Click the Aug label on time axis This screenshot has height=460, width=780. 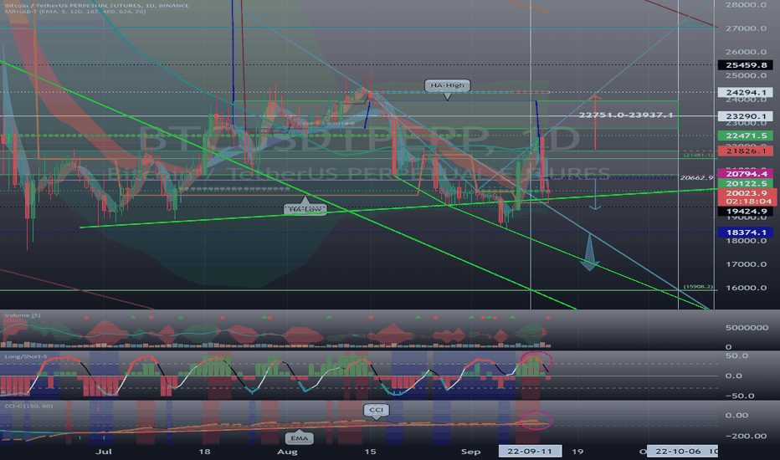(x=287, y=452)
